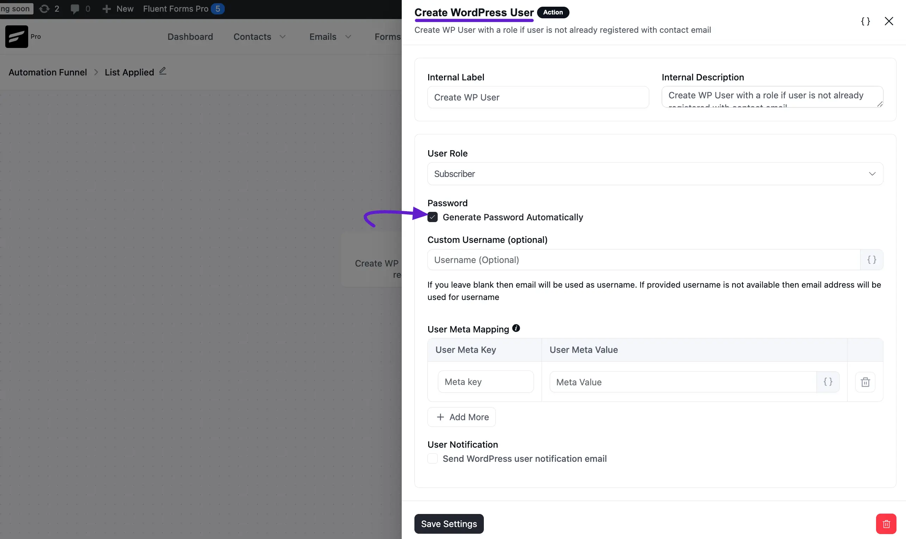The image size is (906, 539).
Task: Click the Action badge in panel title
Action: [x=553, y=12]
